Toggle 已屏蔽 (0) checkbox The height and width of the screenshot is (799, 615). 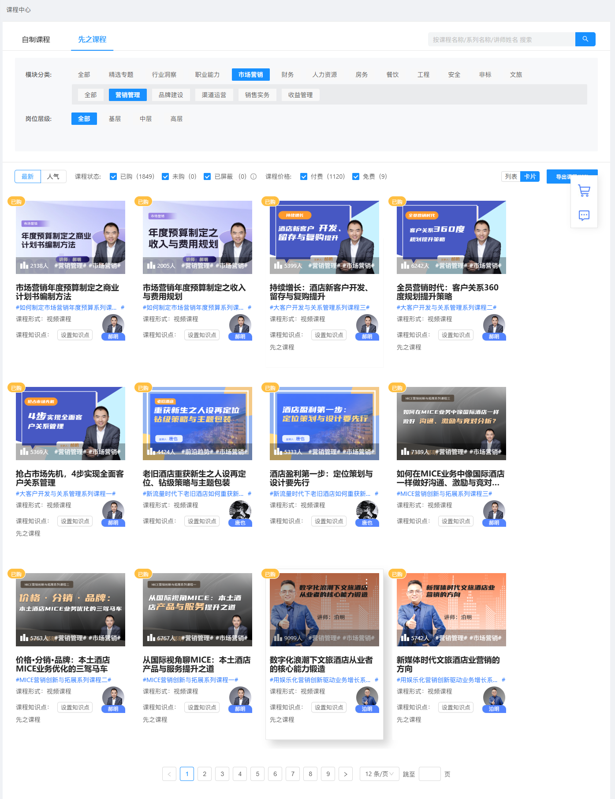pyautogui.click(x=207, y=176)
